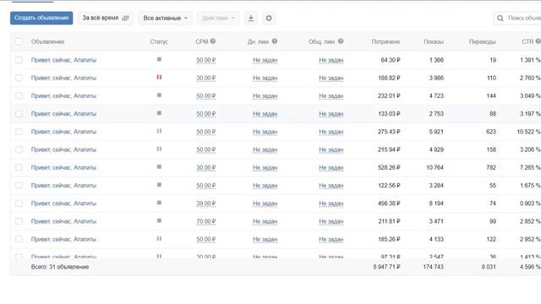Image resolution: width=541 pixels, height=304 pixels.
Task: Click the magnifier icon in the search field
Action: pos(500,18)
